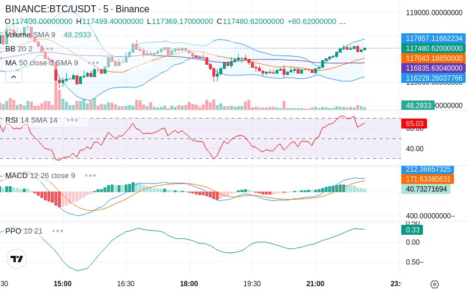Click the low price value L117369.17000000
The height and width of the screenshot is (292, 468).
pos(180,22)
